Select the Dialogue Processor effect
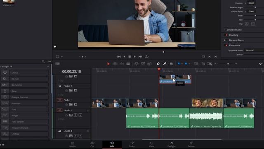The width and height of the screenshot is (264, 149). tap(25, 97)
